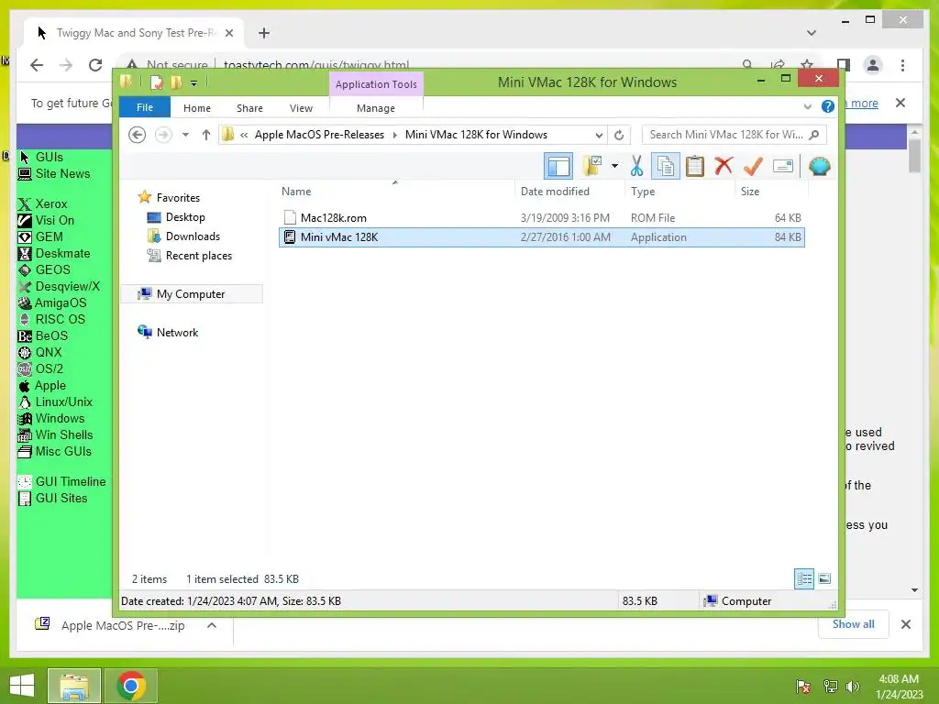Switch to the Home ribbon tab
Viewport: 939px width, 704px height.
pyautogui.click(x=197, y=108)
